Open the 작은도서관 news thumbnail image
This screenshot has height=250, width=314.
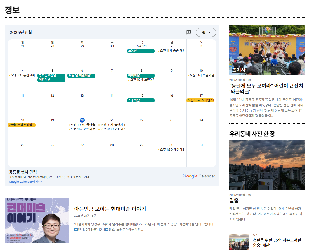[239, 242]
